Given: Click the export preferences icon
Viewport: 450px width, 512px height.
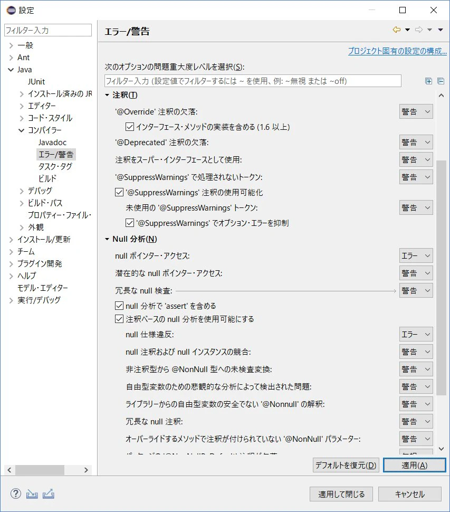Looking at the screenshot, I should (49, 494).
